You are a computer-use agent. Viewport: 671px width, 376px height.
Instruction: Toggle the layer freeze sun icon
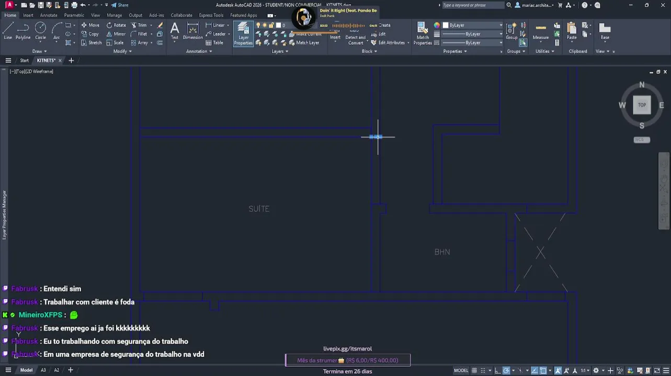click(x=264, y=25)
